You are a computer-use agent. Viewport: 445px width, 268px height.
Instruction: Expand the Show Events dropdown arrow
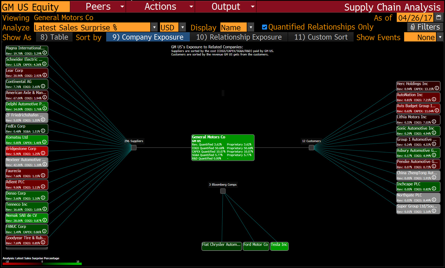point(440,37)
